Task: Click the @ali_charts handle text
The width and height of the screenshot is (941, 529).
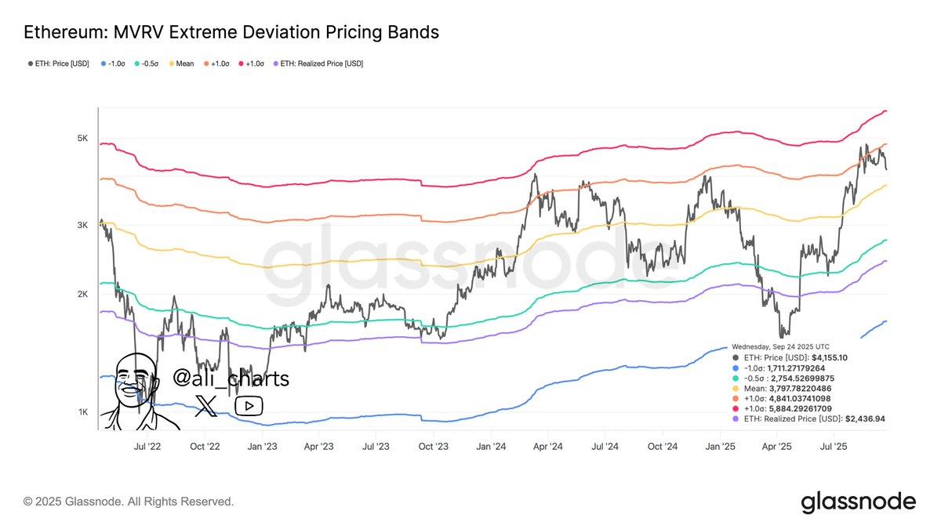Action: click(x=231, y=379)
